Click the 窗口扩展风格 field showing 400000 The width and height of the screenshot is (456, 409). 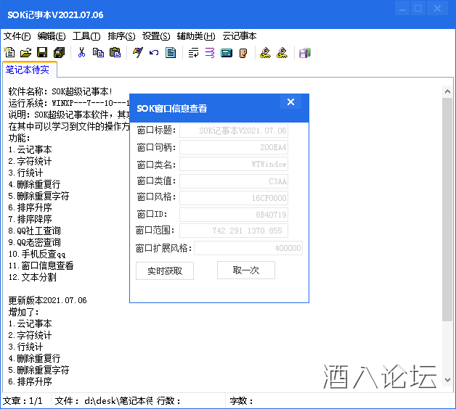click(x=248, y=248)
